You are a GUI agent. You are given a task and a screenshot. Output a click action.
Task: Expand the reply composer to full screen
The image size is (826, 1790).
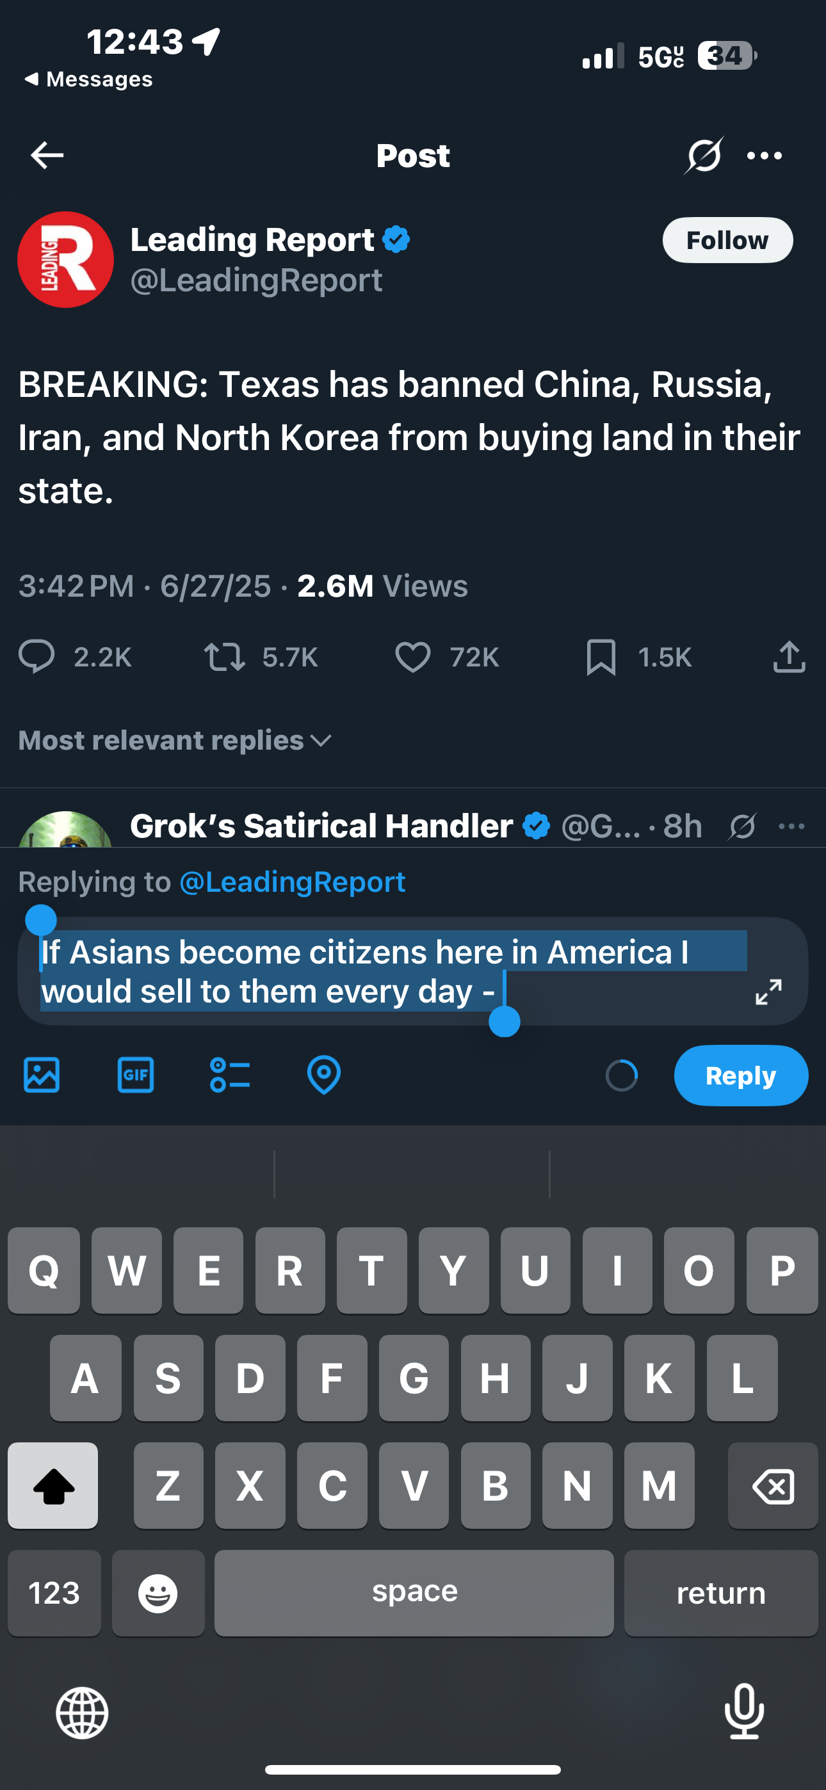[768, 992]
